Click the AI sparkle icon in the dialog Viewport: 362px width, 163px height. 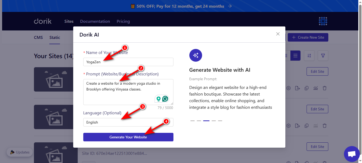[x=195, y=55]
